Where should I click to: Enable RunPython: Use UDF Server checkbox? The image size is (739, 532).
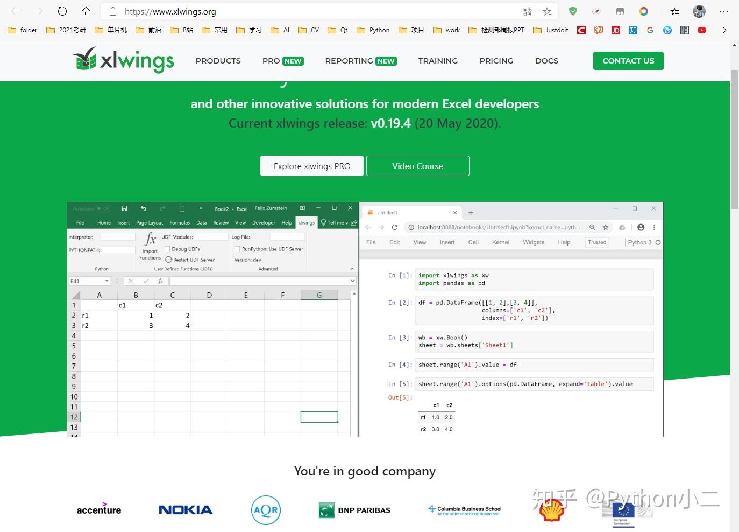[237, 249]
